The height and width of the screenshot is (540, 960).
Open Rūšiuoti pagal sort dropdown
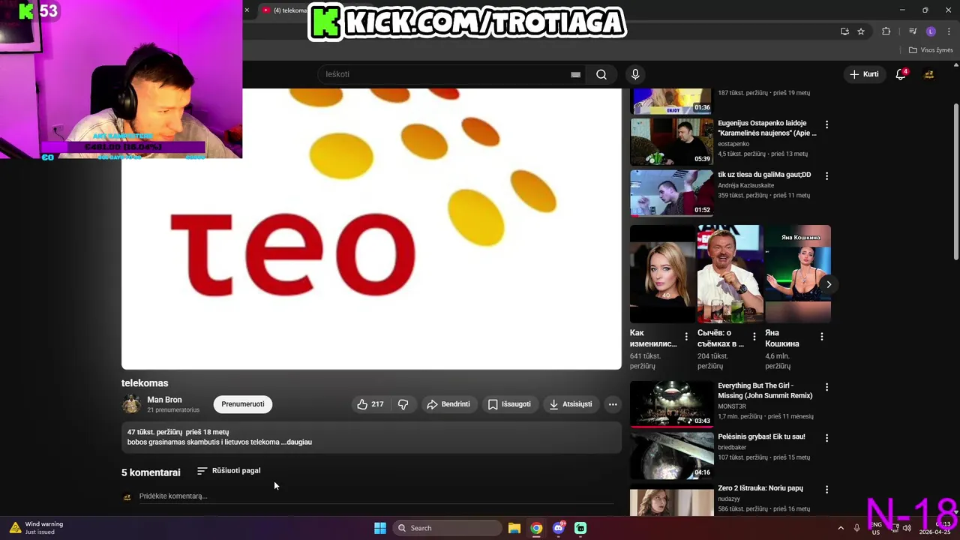point(229,471)
